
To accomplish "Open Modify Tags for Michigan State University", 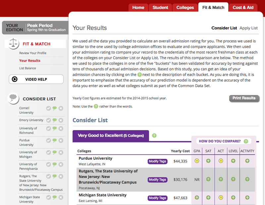I will click(157, 198).
